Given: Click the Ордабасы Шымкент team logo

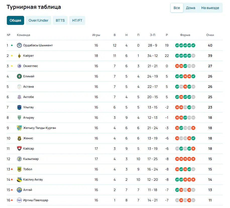Looking at the screenshot, I should 19,45.
